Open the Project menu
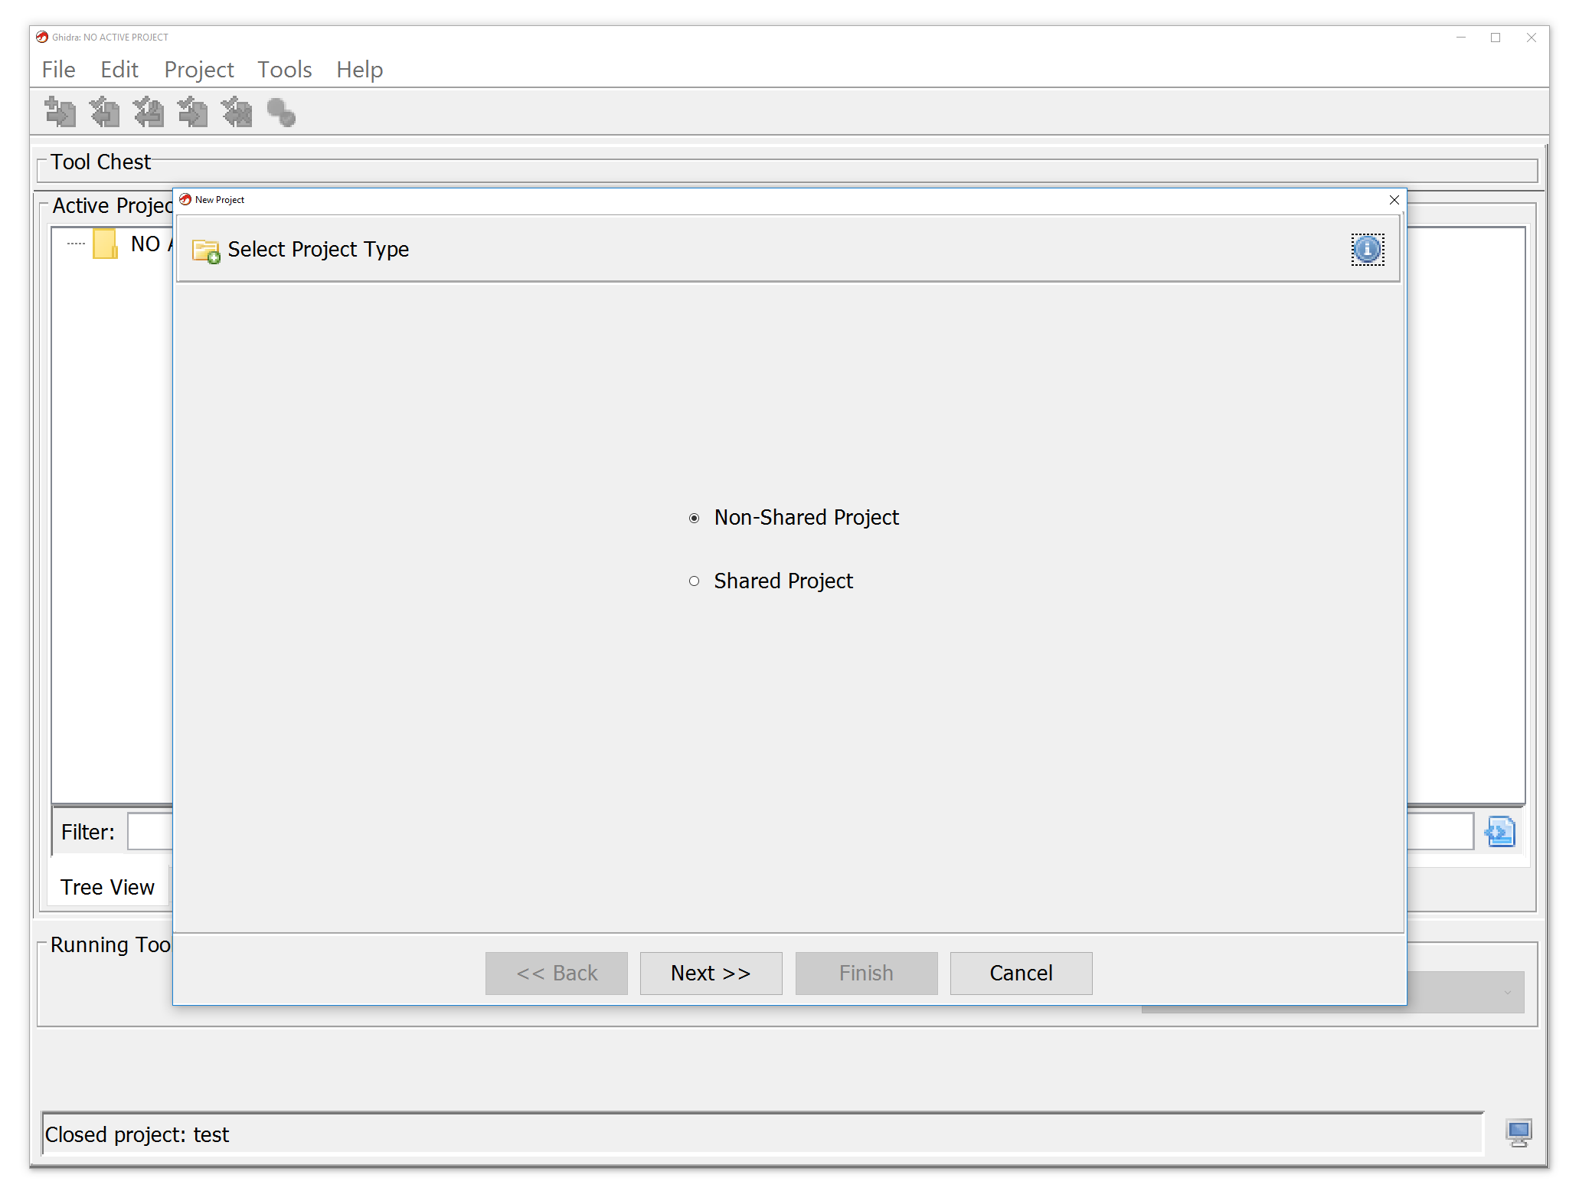The height and width of the screenshot is (1188, 1579). tap(198, 69)
